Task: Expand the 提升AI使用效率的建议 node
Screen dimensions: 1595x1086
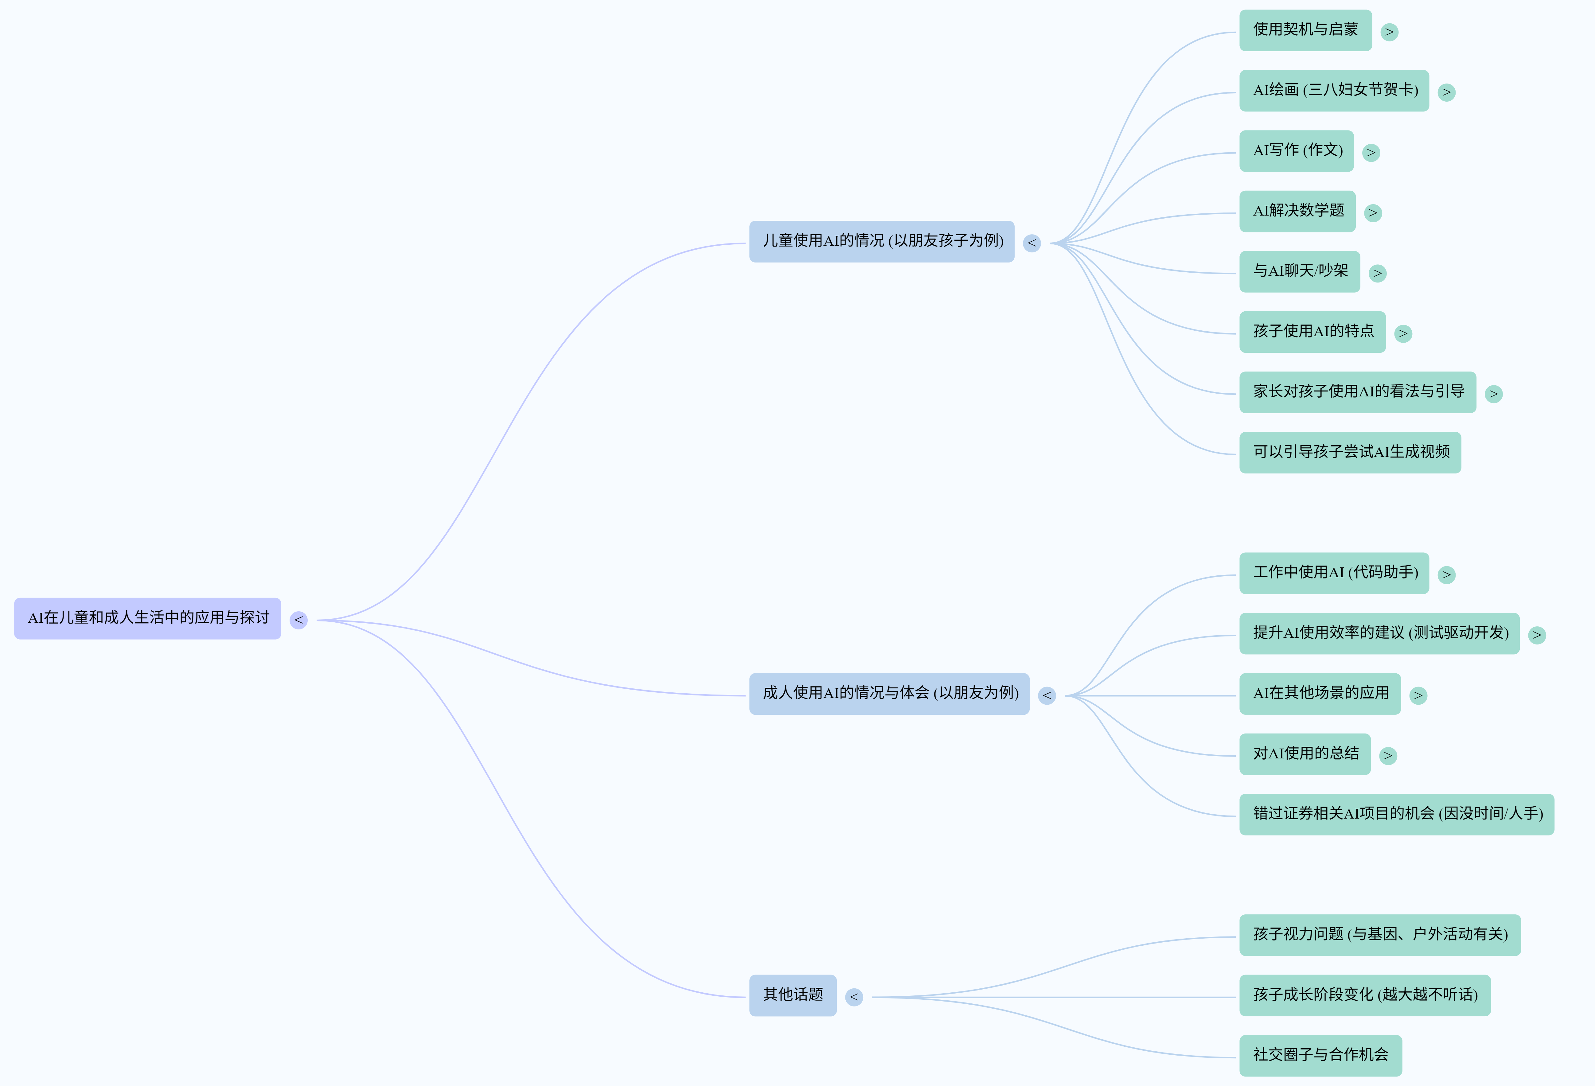Action: 1537,635
